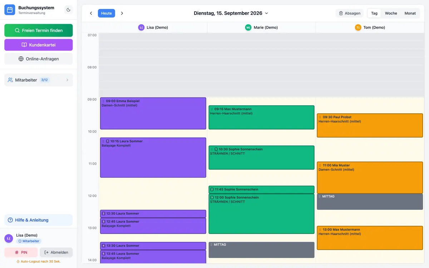
Task: Click step badge 1 on 10:30 Sophie Sonnenschein
Action: [x=216, y=149]
